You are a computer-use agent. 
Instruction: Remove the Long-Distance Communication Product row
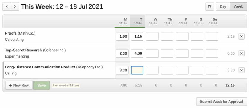(x=241, y=70)
